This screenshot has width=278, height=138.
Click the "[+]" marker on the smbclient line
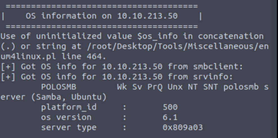point(5,66)
